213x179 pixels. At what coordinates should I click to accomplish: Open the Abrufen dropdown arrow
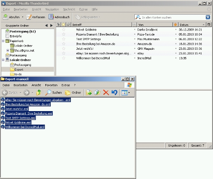23,17
